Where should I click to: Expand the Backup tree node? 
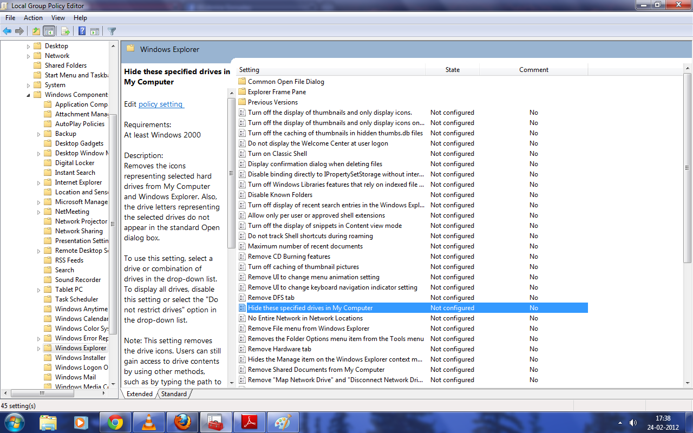pyautogui.click(x=39, y=134)
